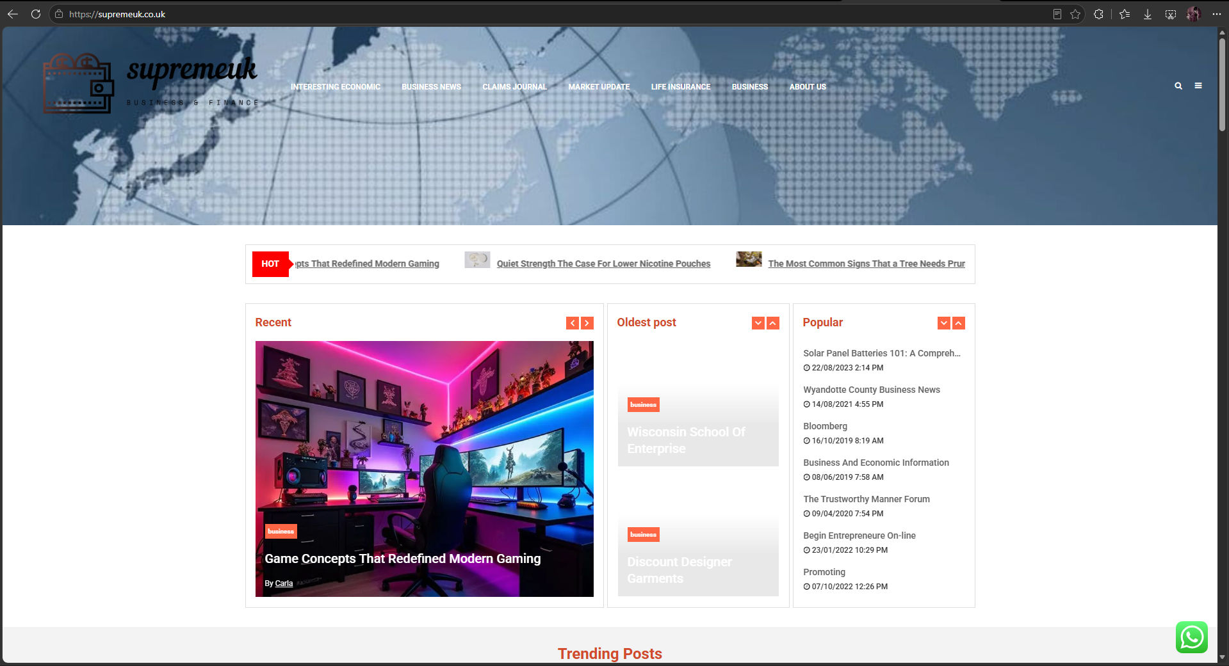Open browser downloads icon
The image size is (1229, 666).
pos(1148,14)
